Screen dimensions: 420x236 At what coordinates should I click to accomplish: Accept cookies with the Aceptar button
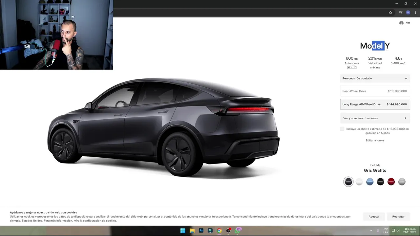tap(374, 217)
